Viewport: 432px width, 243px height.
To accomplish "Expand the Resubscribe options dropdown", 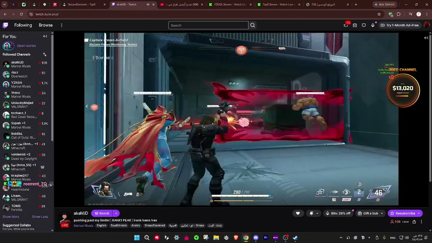I will [418, 213].
